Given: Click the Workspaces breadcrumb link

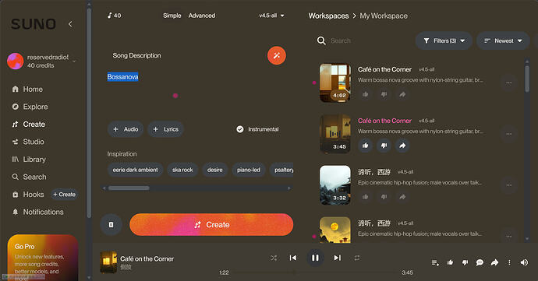Looking at the screenshot, I should point(328,16).
